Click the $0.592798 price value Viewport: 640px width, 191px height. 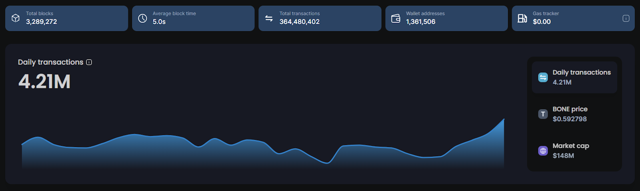pos(570,119)
